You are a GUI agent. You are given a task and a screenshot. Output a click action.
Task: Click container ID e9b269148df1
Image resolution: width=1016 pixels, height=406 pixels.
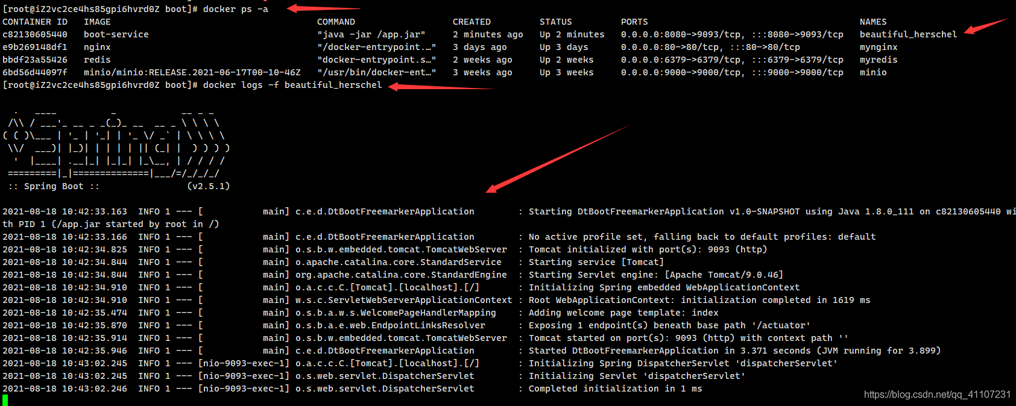click(x=35, y=47)
